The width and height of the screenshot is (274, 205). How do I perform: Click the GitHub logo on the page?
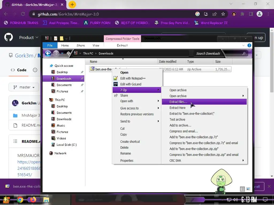pyautogui.click(x=9, y=37)
